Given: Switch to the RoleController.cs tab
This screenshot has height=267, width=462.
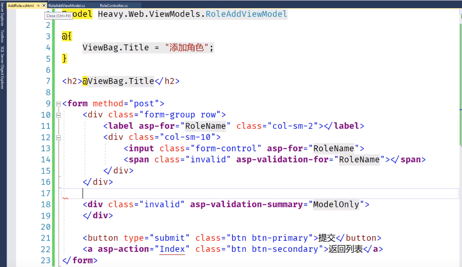Looking at the screenshot, I should click(114, 6).
